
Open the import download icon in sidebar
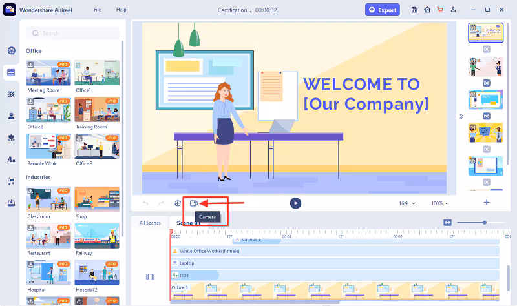tap(11, 203)
